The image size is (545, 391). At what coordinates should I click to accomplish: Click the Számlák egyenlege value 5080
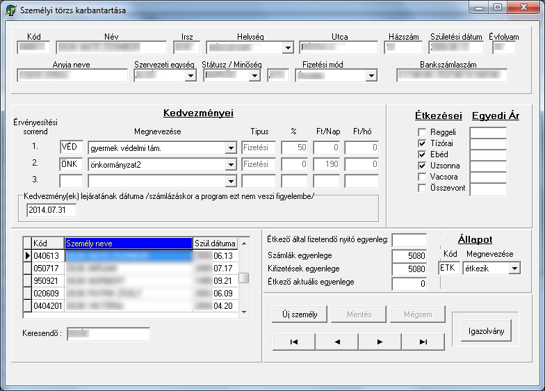pos(409,256)
